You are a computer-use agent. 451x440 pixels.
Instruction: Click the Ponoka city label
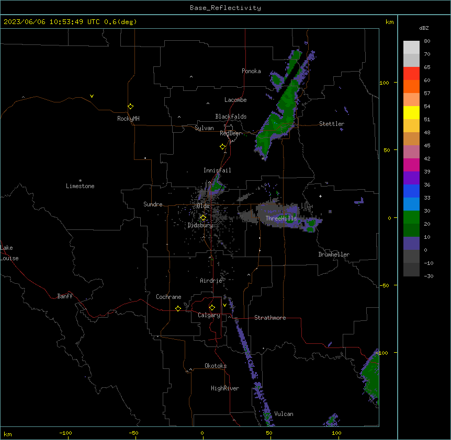[251, 71]
